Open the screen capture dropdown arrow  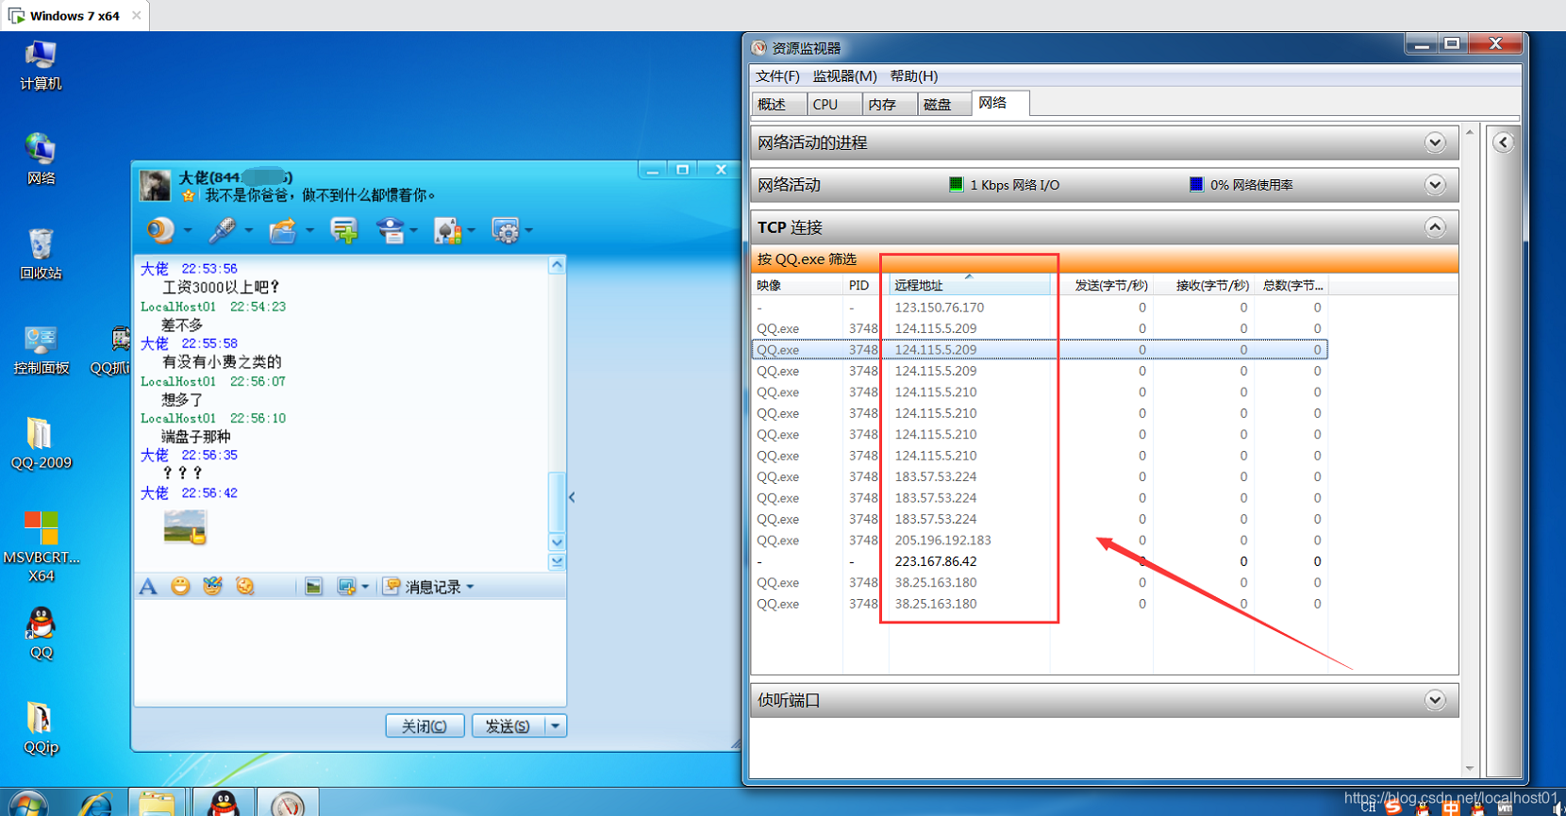(x=365, y=587)
